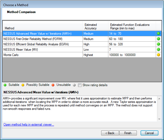Image resolution: width=164 pixels, height=140 pixels.
Task: Click green status dot in Mean Value row
Action: [158, 50]
